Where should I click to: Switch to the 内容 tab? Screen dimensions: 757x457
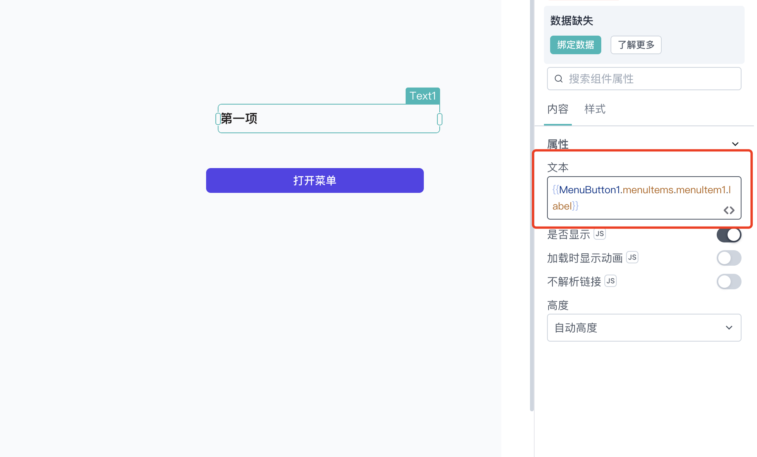click(x=558, y=109)
